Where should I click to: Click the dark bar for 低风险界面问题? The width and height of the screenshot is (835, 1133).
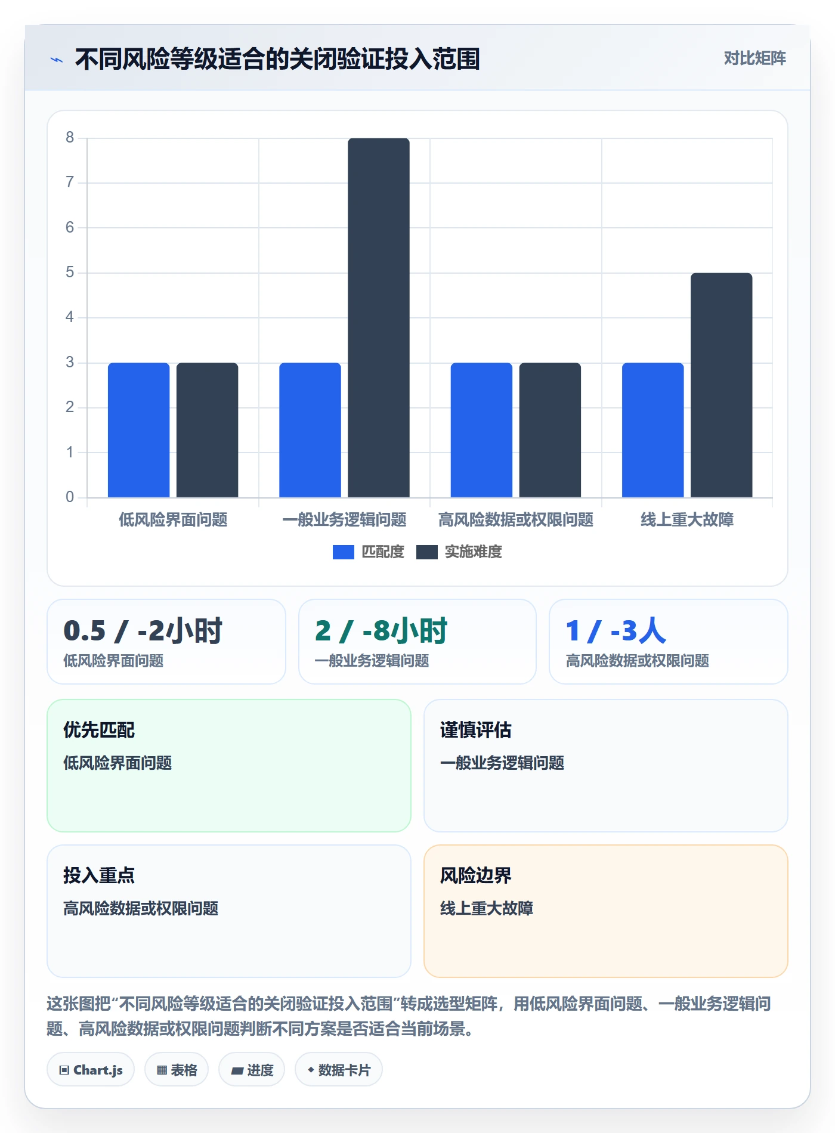(x=207, y=430)
